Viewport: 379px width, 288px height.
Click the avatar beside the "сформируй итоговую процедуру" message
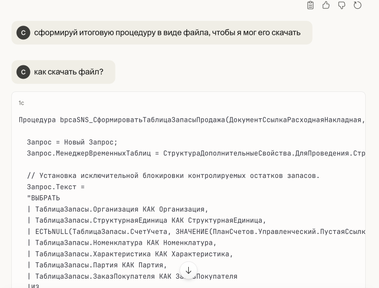tap(23, 32)
